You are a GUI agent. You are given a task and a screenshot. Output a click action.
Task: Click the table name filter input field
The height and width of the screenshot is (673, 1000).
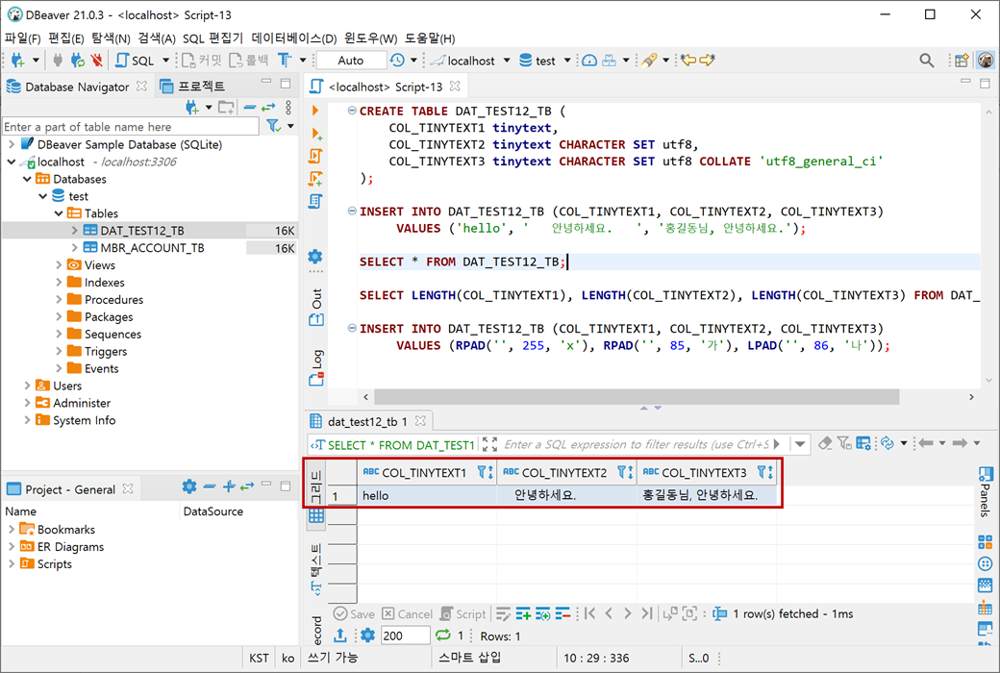pyautogui.click(x=131, y=126)
